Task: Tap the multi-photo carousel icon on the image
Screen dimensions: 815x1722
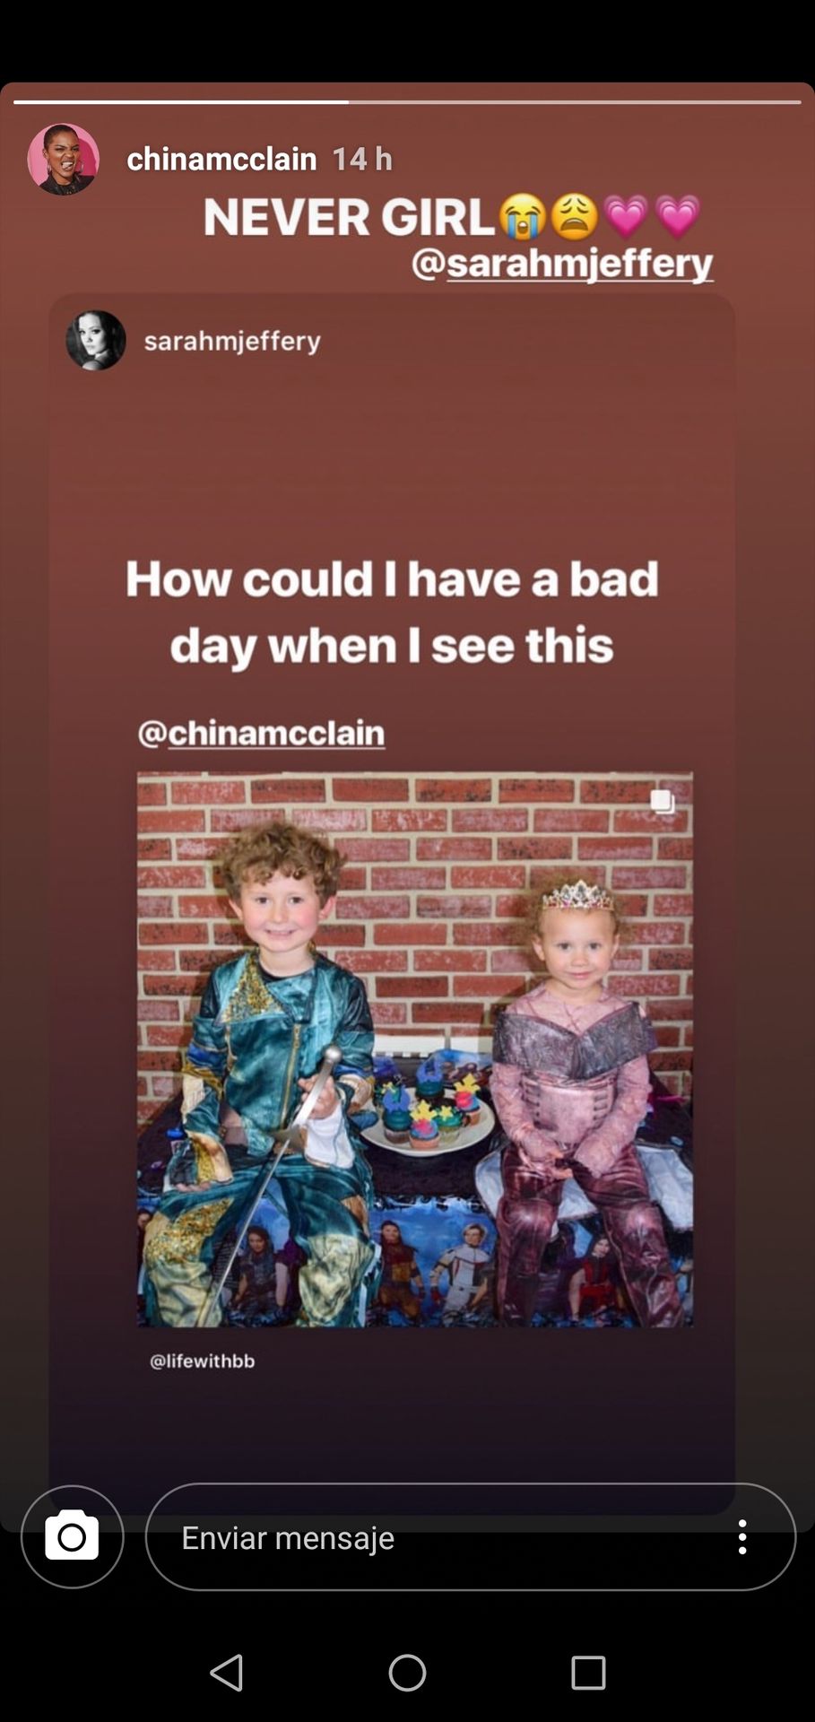Action: [662, 801]
